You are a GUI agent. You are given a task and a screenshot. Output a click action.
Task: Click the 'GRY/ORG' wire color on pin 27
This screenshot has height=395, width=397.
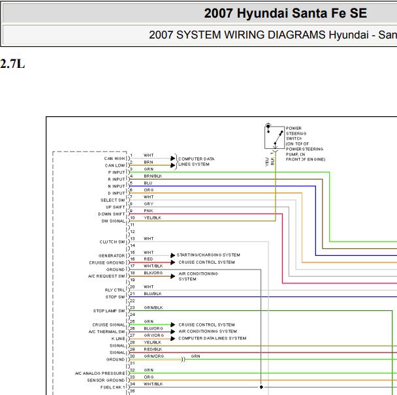154,336
